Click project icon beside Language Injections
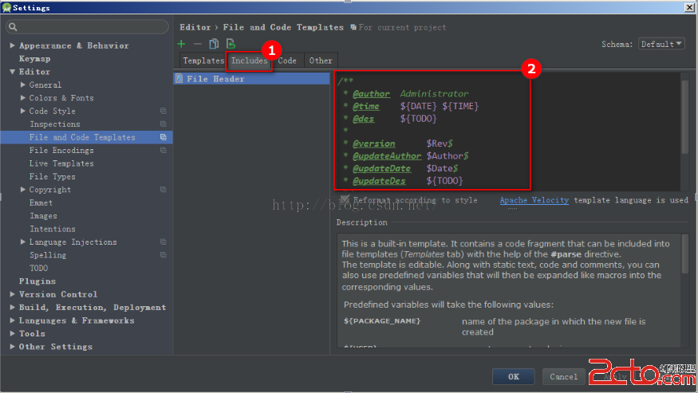Viewport: 698px width, 393px height. click(x=164, y=242)
